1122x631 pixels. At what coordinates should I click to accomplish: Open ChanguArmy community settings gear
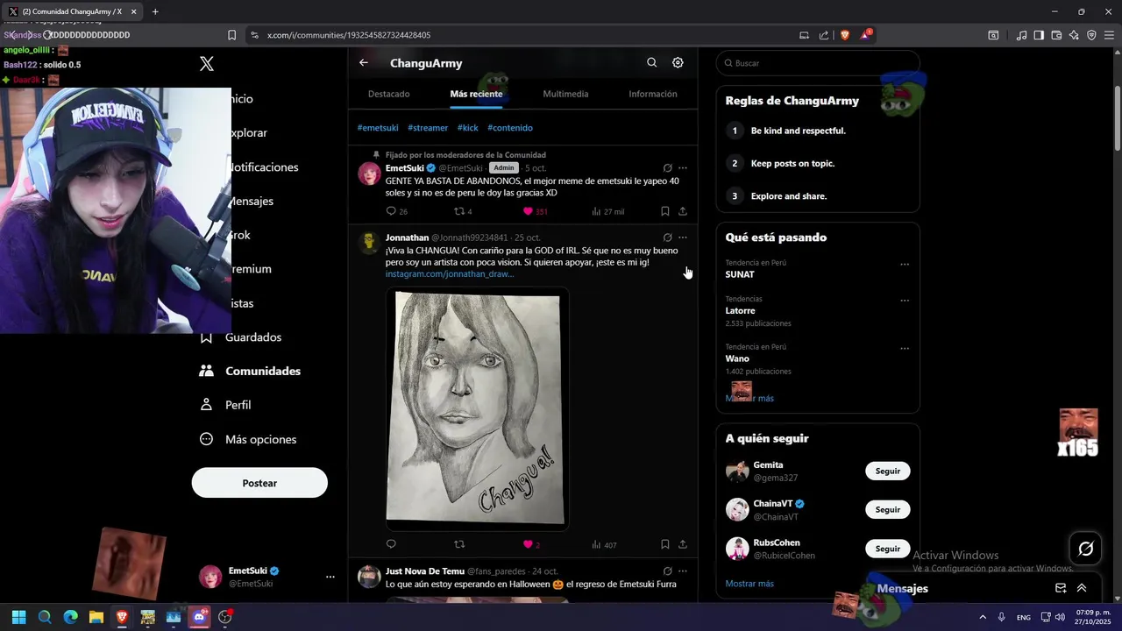coord(678,63)
